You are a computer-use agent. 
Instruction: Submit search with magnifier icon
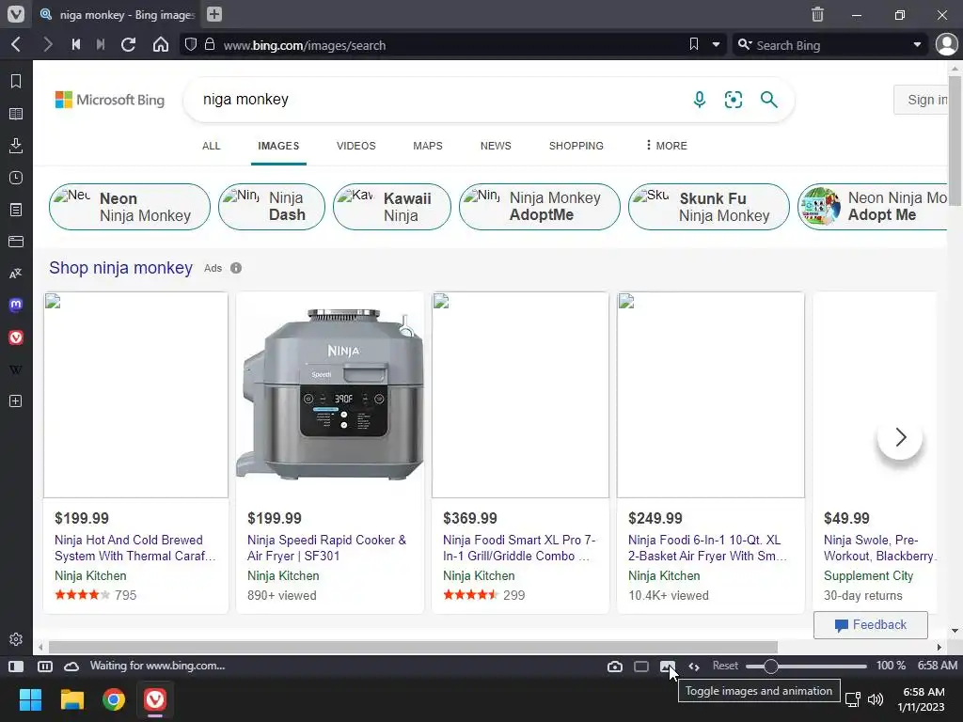coord(769,100)
